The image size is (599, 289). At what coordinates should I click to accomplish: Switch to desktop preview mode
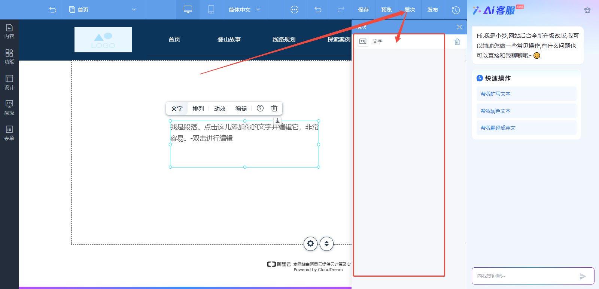click(x=188, y=10)
